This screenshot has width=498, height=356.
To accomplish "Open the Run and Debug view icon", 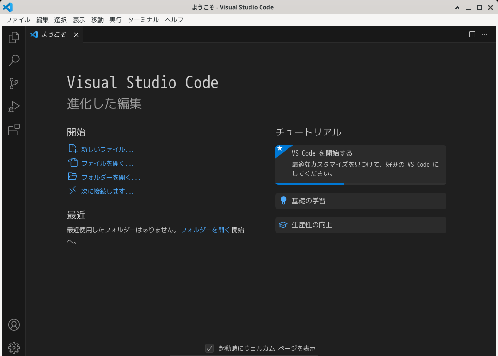I will pos(13,107).
